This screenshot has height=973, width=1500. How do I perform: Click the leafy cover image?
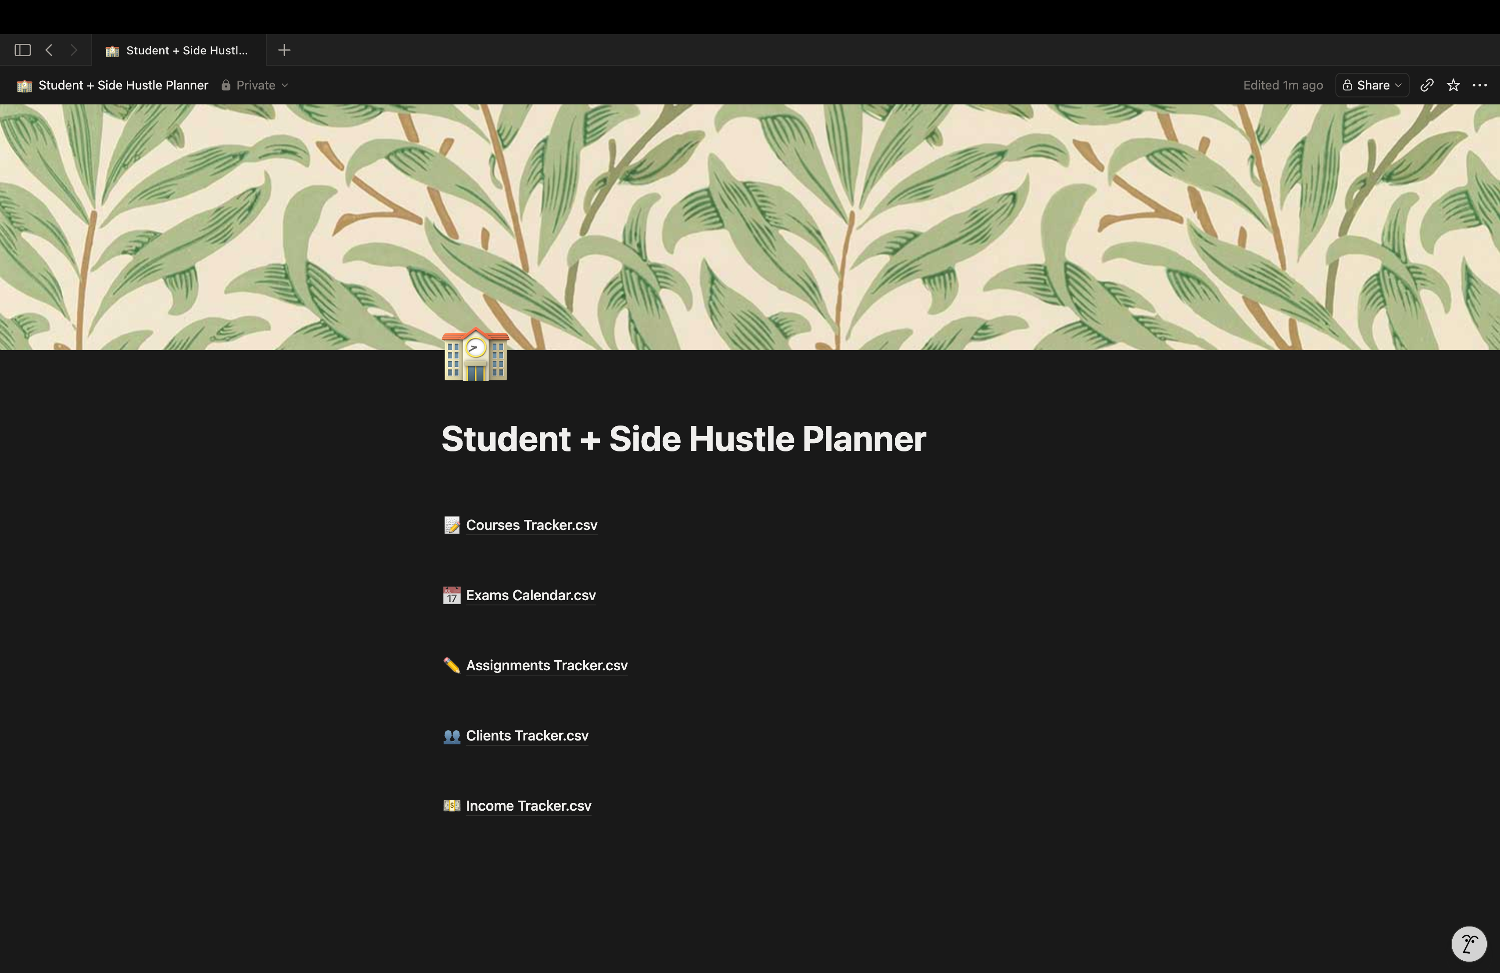click(750, 227)
